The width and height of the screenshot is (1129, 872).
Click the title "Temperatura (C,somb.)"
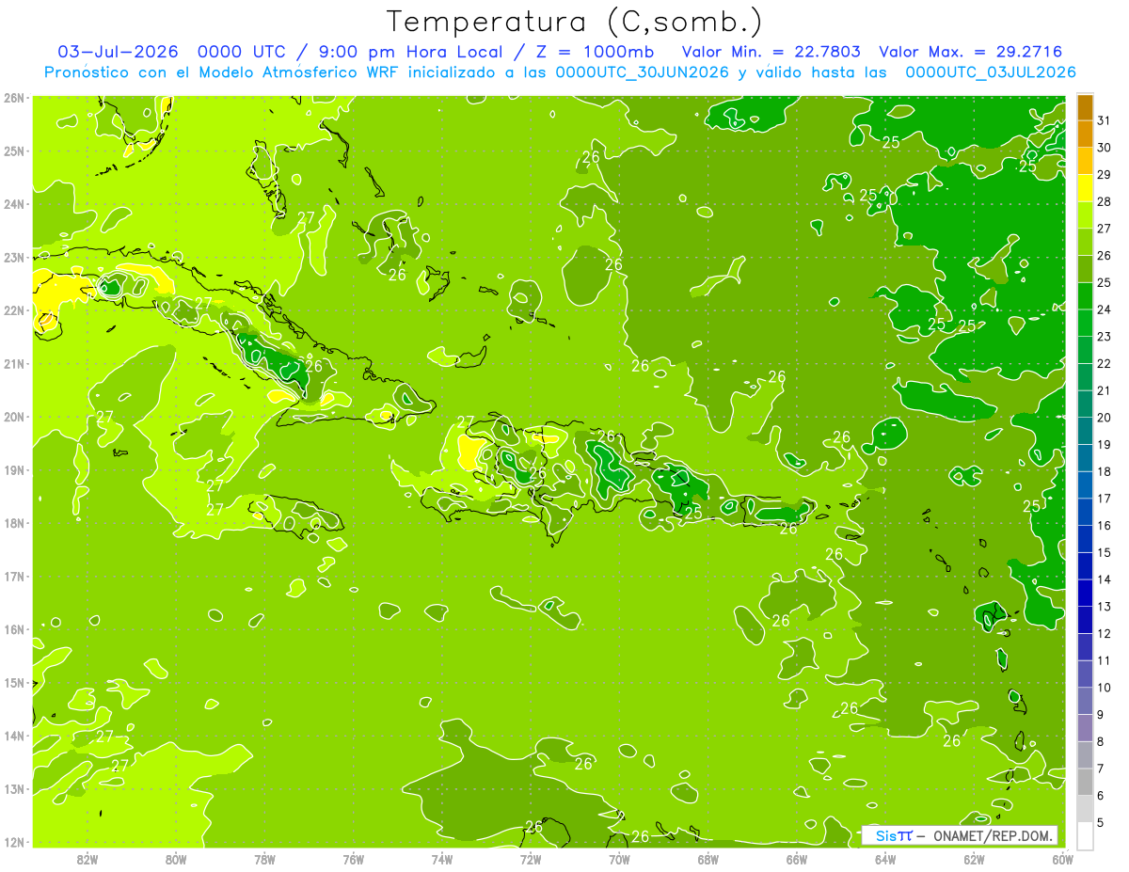click(573, 22)
